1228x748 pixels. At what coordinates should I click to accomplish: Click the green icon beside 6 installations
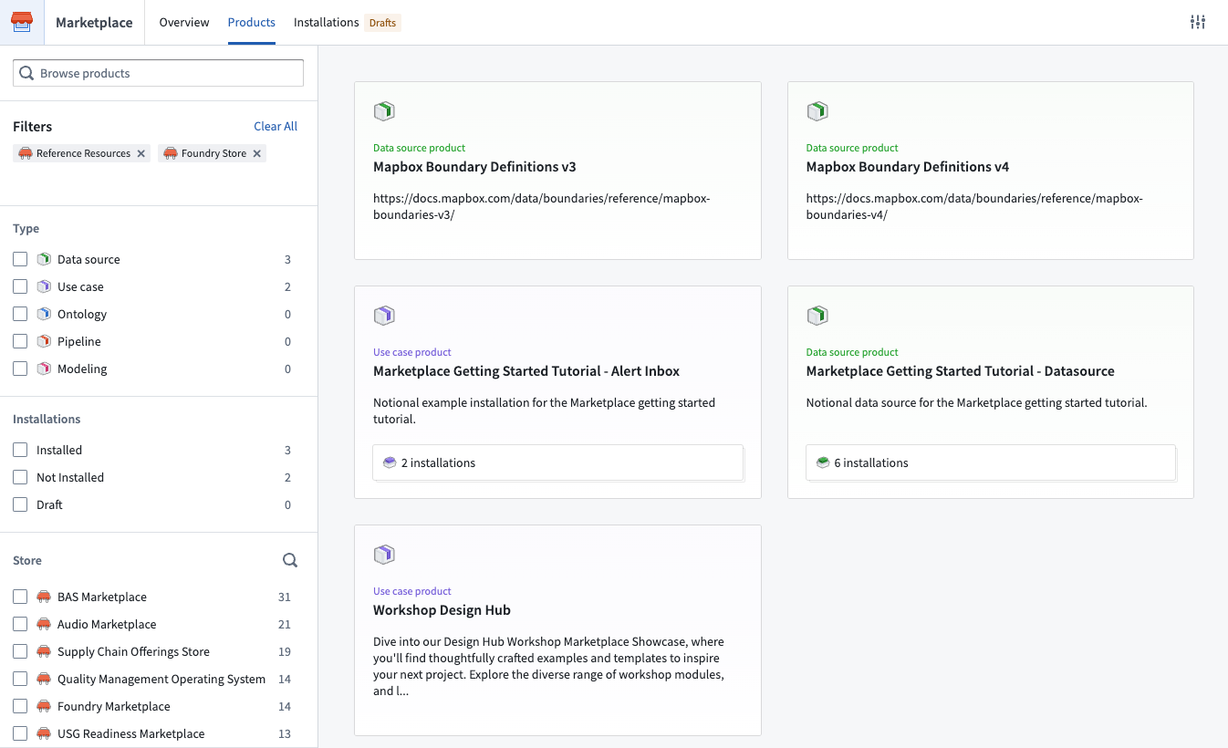click(822, 462)
